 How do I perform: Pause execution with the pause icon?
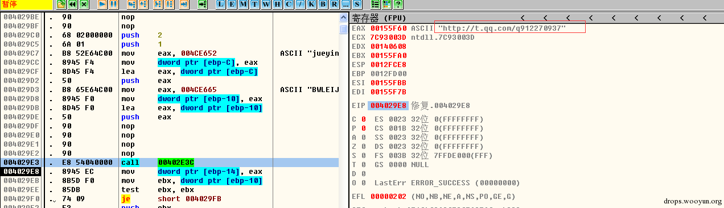114,4
